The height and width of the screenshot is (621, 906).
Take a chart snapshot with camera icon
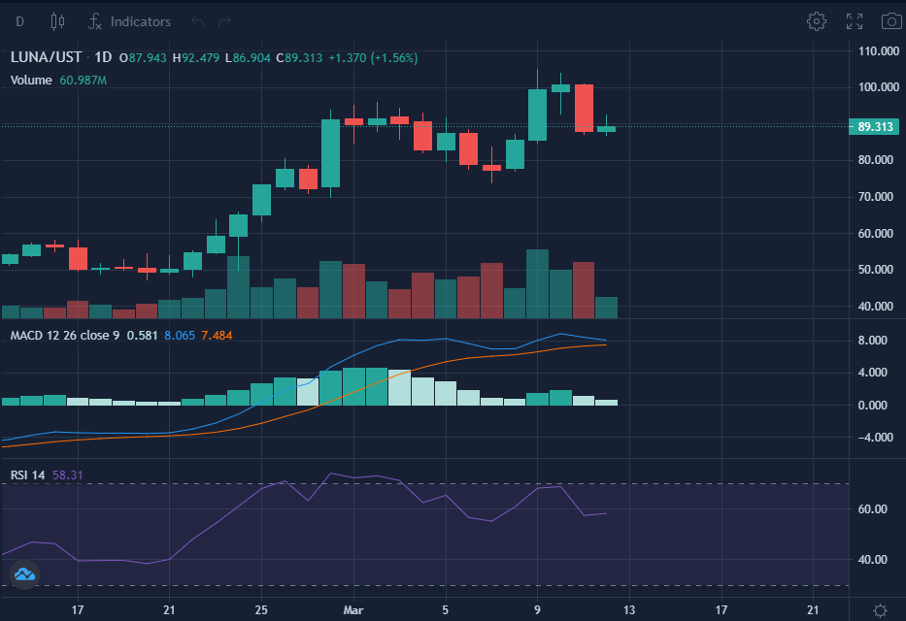pyautogui.click(x=891, y=22)
